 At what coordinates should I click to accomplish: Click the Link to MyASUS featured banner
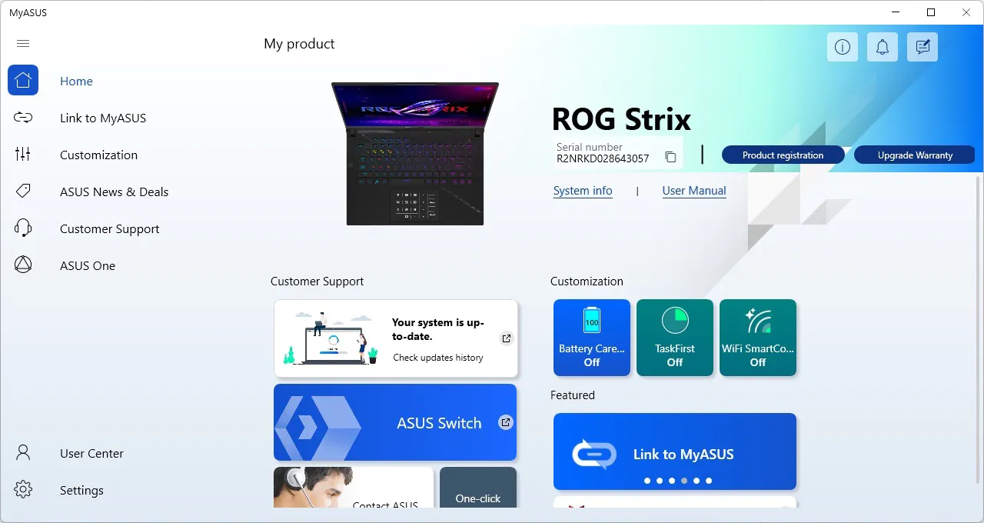point(675,451)
